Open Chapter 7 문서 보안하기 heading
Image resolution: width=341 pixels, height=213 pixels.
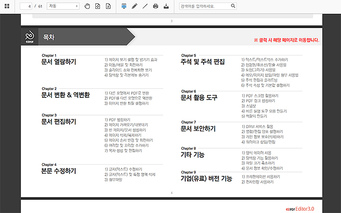[x=198, y=129]
